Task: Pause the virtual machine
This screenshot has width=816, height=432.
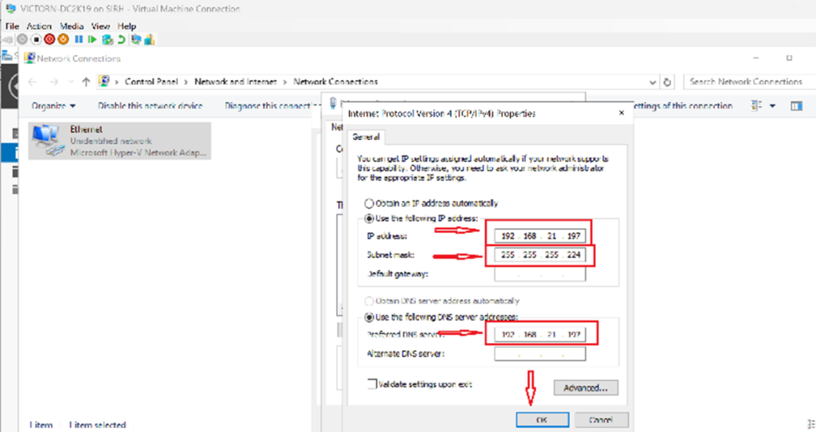Action: pyautogui.click(x=79, y=39)
